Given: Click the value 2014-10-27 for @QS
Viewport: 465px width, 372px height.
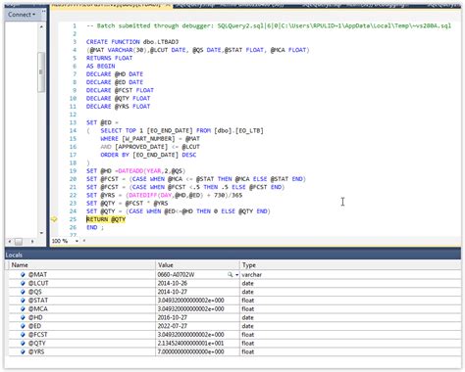Looking at the screenshot, I should click(173, 292).
